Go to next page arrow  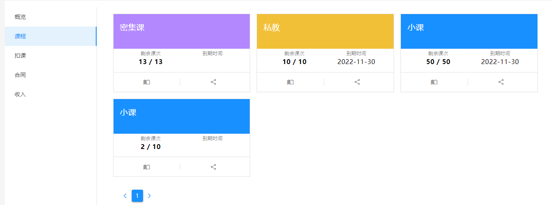150,196
